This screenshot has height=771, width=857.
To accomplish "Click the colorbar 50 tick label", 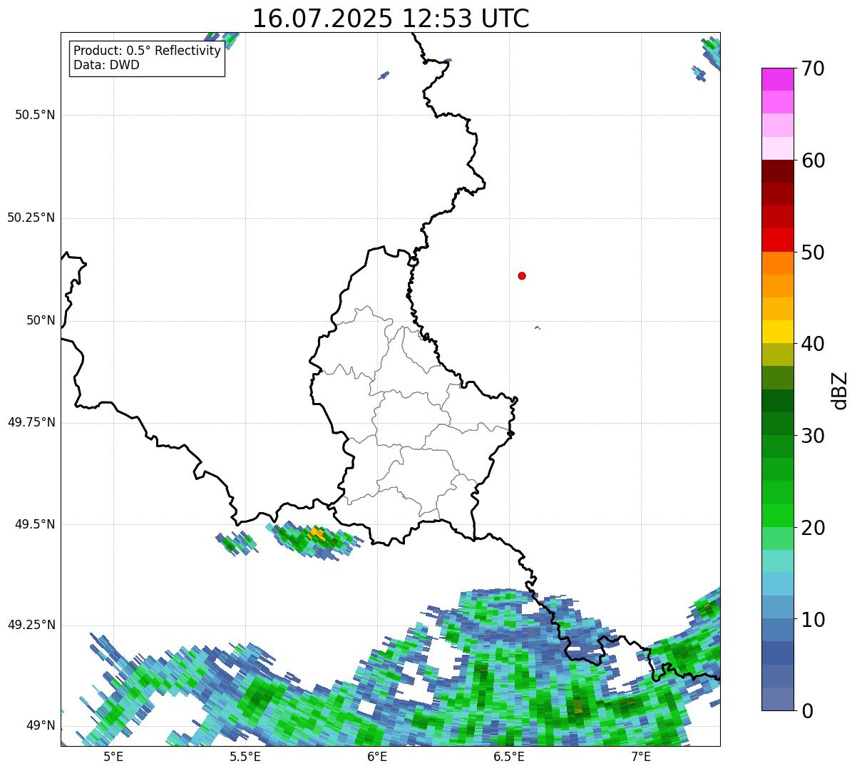I will click(813, 252).
